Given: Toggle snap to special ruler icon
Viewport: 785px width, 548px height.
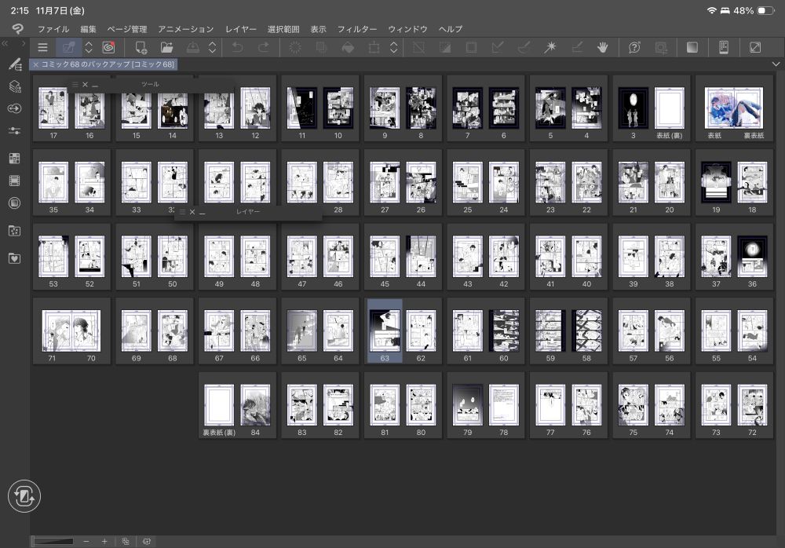Looking at the screenshot, I should point(524,48).
